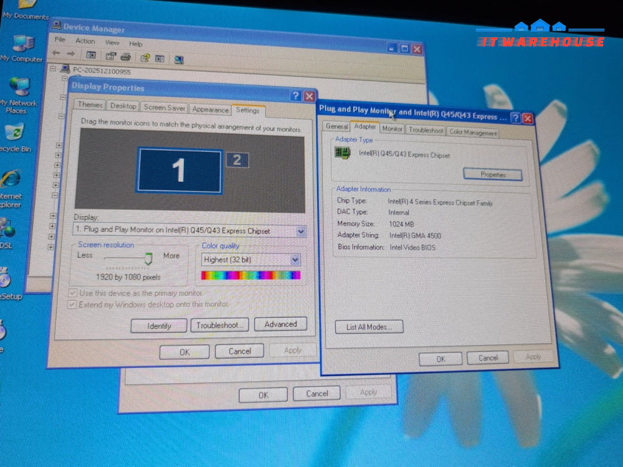
Task: Select the Adapter tab
Action: [364, 126]
